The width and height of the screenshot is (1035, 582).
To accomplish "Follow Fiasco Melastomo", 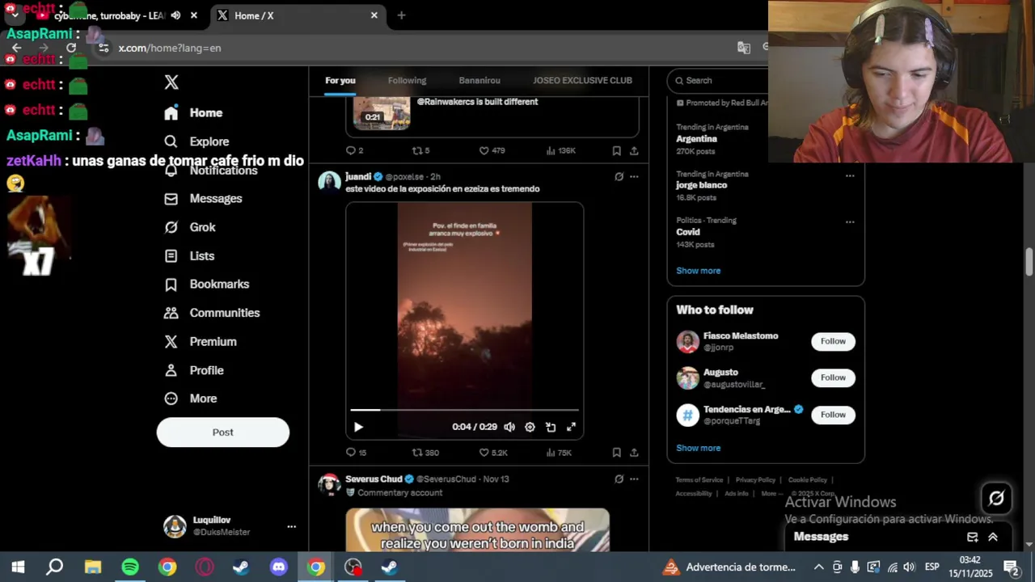I will click(x=833, y=341).
